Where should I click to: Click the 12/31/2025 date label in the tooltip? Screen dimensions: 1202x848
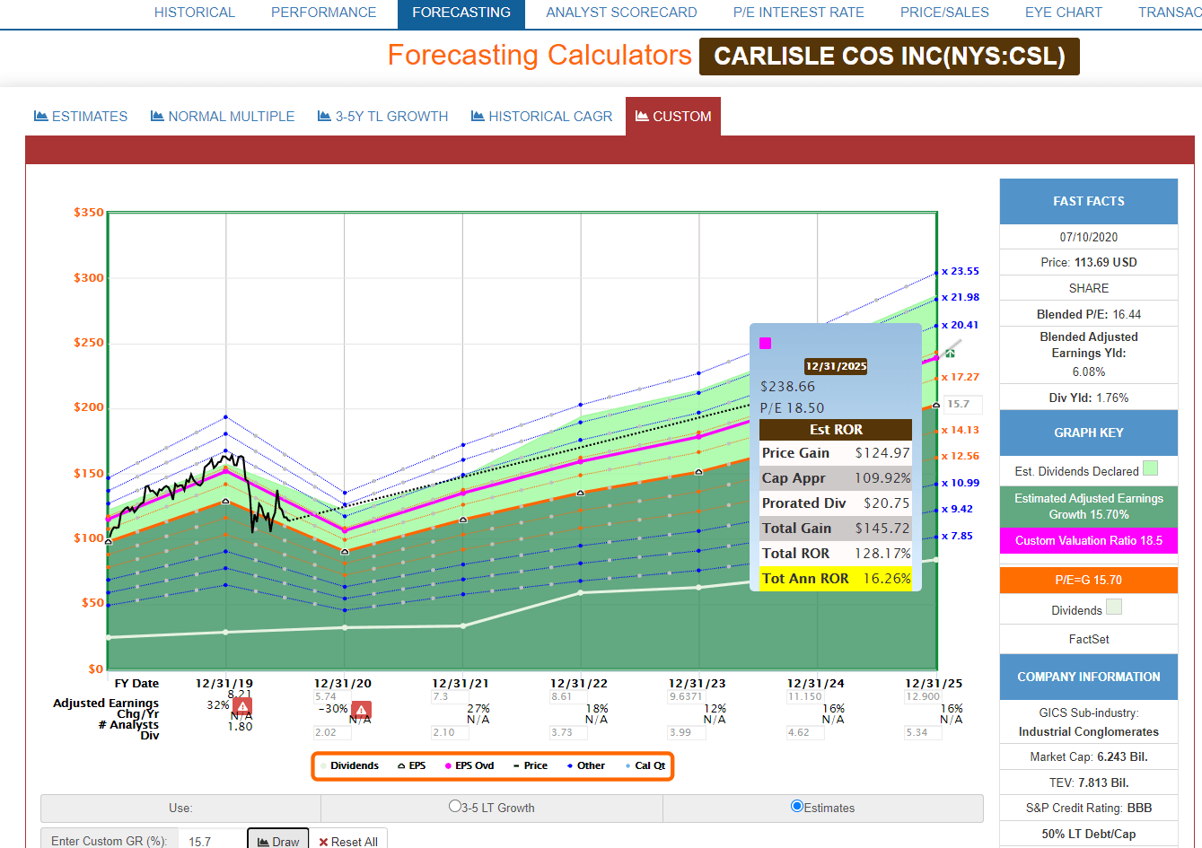836,366
